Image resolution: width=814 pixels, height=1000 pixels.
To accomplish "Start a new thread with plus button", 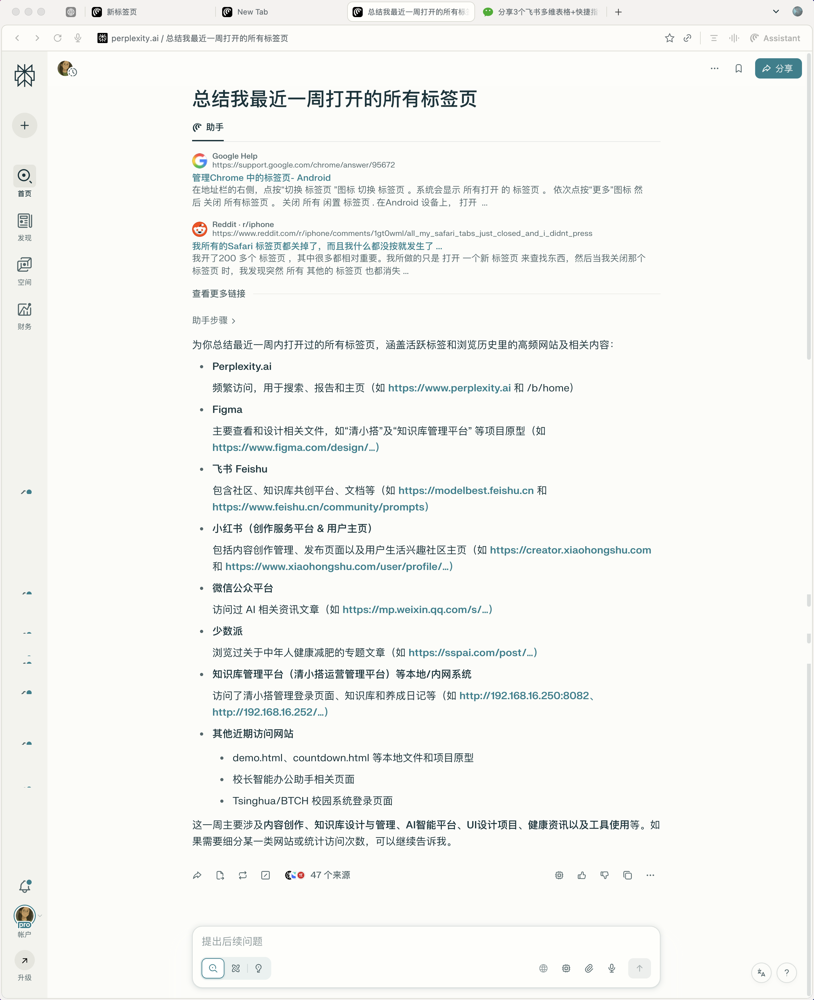I will [x=25, y=126].
